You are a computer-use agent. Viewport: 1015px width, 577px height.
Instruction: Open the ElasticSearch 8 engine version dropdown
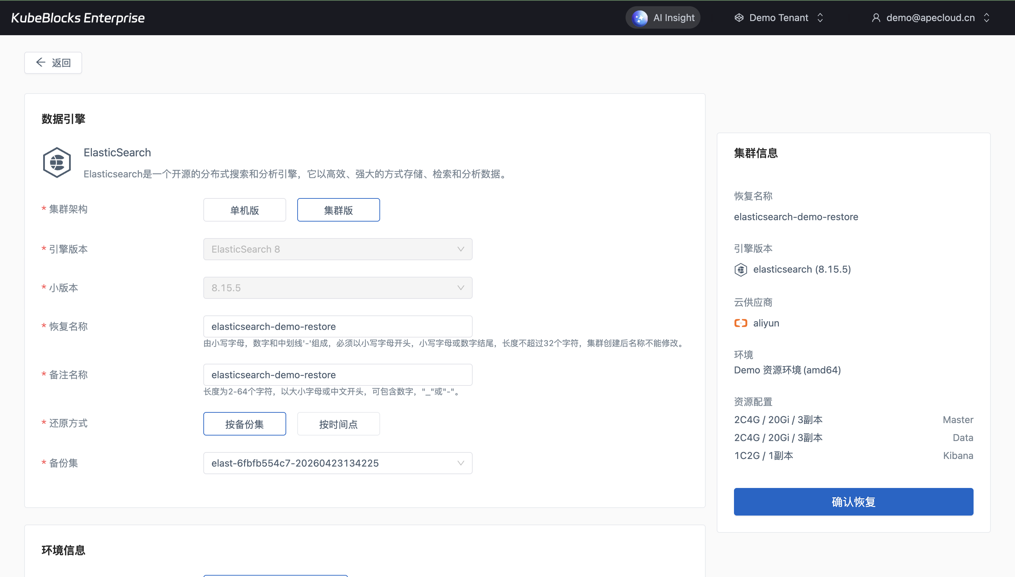tap(338, 249)
